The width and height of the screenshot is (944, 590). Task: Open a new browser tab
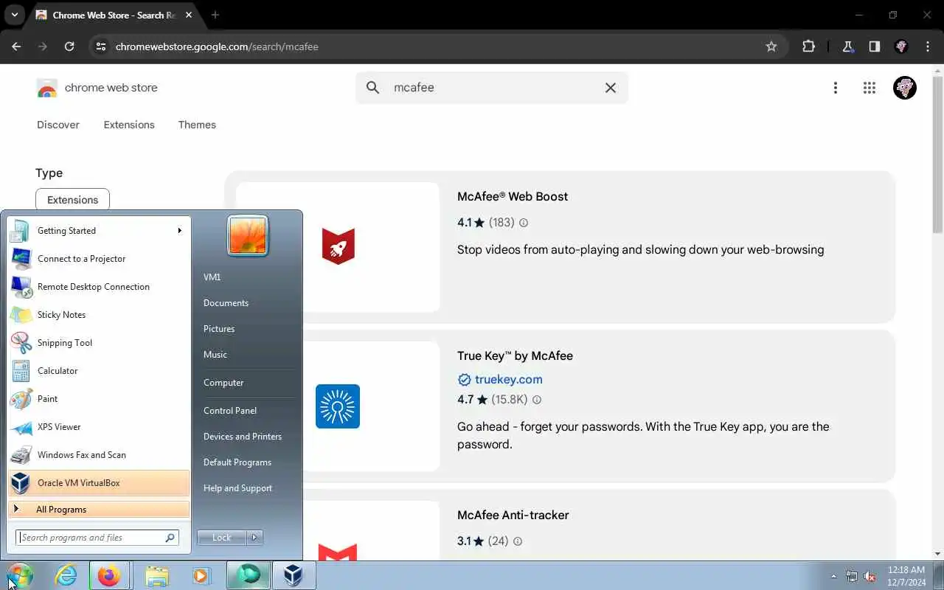[x=215, y=15]
